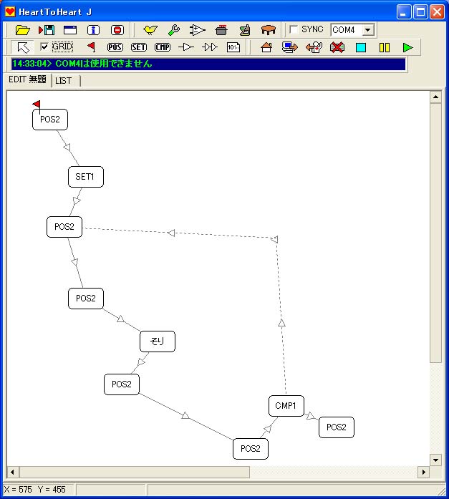The width and height of the screenshot is (449, 499).
Task: Select the arrow pointer tool
Action: (x=23, y=47)
